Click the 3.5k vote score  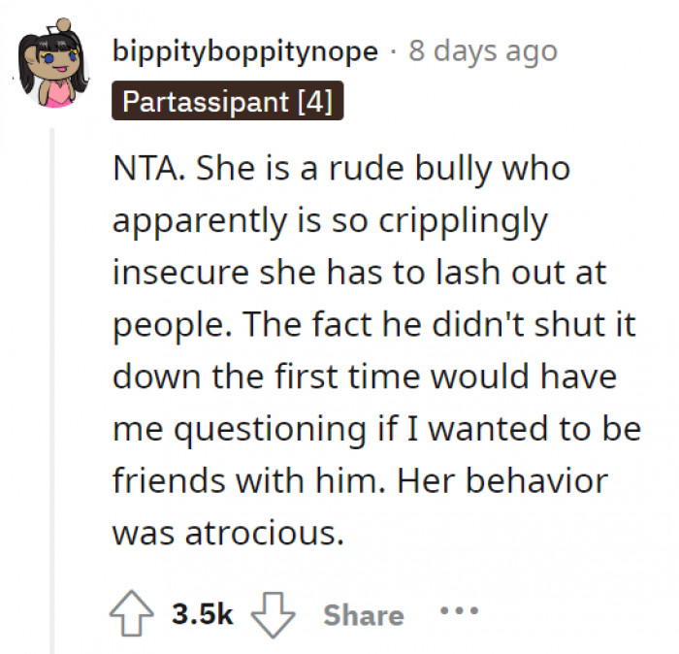(x=202, y=614)
